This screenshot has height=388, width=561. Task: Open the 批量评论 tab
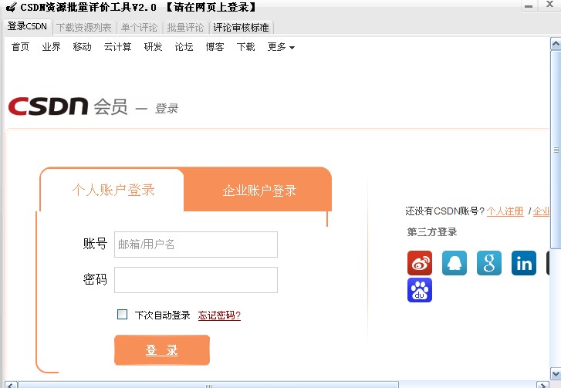(x=185, y=28)
